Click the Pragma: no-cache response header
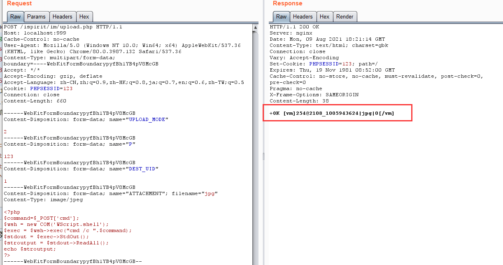Image resolution: width=503 pixels, height=265 pixels. click(296, 88)
